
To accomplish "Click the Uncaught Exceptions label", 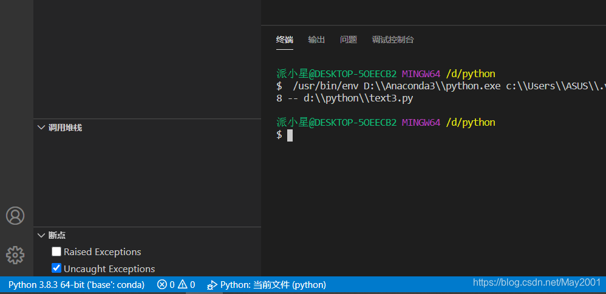I will (109, 269).
